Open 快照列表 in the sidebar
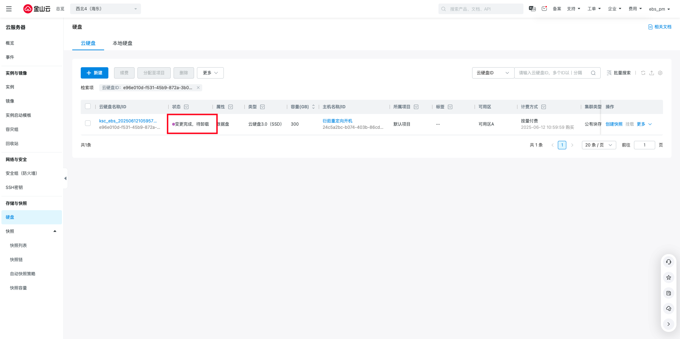The image size is (680, 339). click(x=18, y=246)
